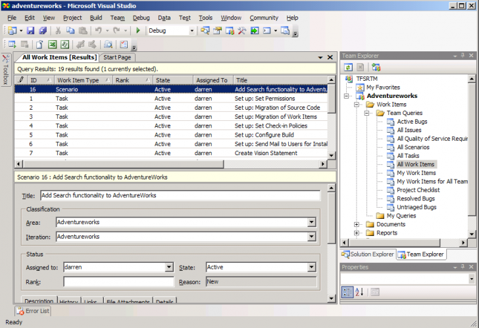Click the Refresh icon in Team Explorer
The image size is (479, 328).
[x=348, y=67]
